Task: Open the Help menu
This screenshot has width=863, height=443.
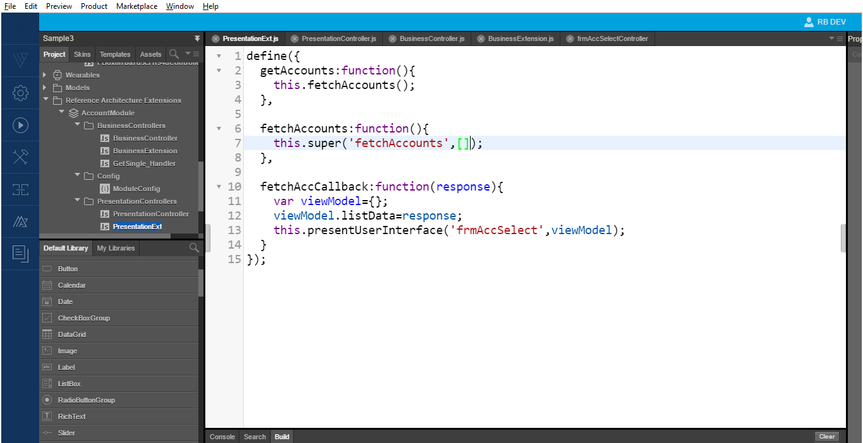Action: click(210, 6)
